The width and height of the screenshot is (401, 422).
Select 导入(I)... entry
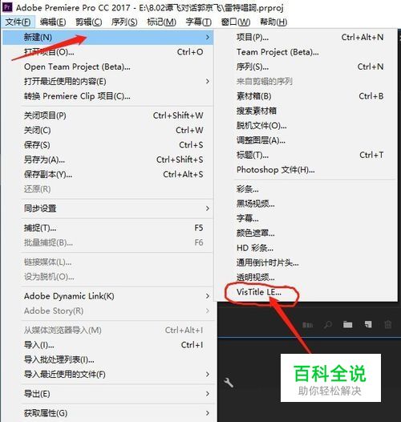click(107, 345)
